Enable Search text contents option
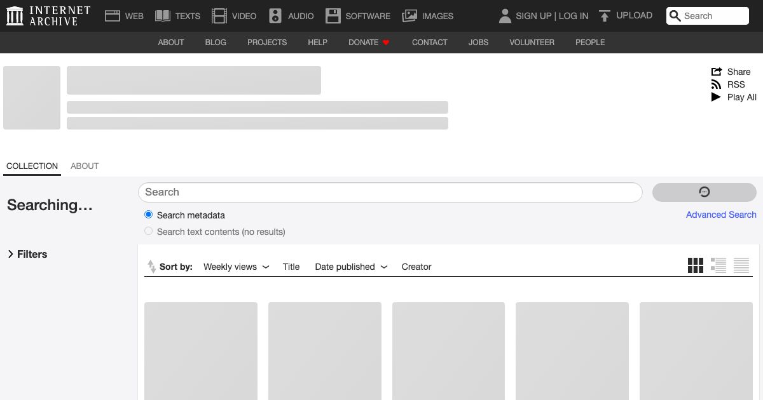The image size is (763, 400). pos(148,231)
